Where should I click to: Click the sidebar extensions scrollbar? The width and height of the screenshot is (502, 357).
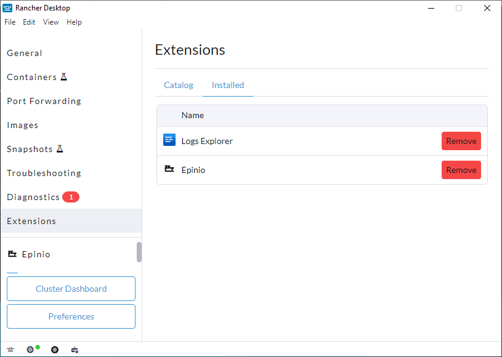(139, 252)
